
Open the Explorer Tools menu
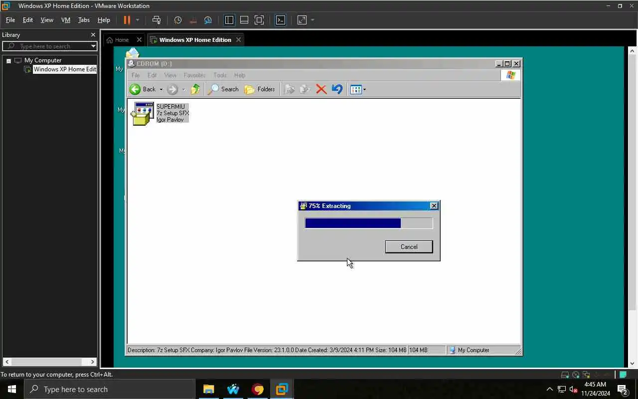pyautogui.click(x=220, y=75)
